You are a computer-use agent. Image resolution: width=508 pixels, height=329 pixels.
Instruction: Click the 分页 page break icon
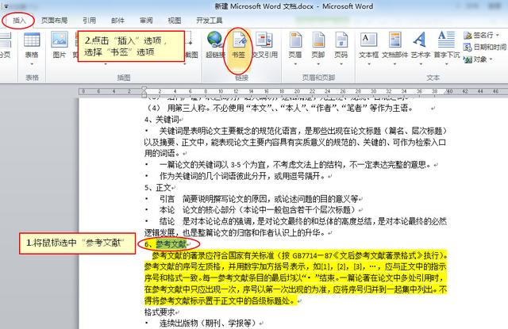(x=5, y=44)
